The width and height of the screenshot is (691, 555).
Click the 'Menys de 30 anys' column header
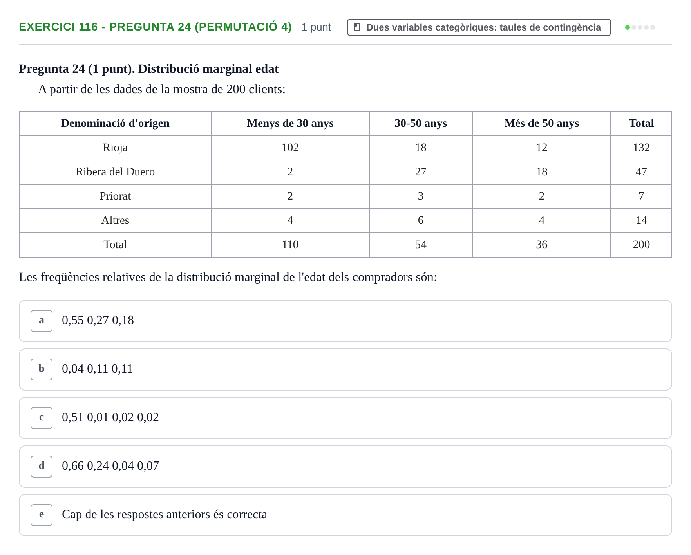tap(290, 123)
